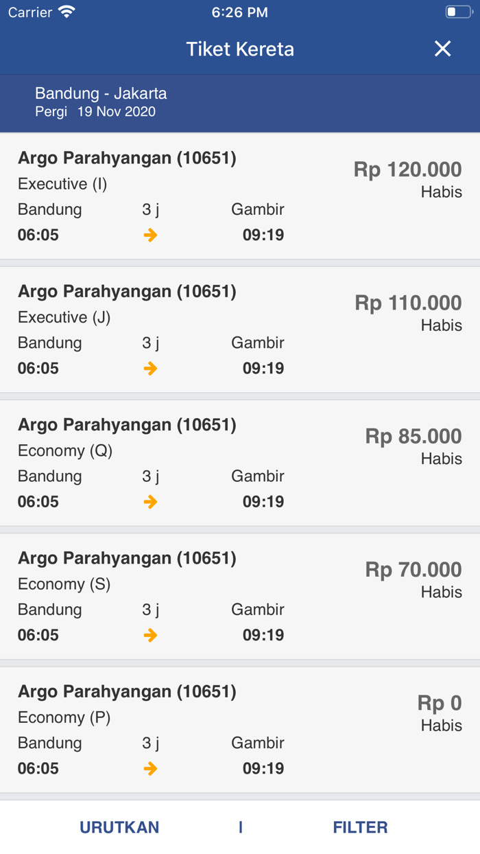Click orange arrow on Economy (Q) ticket

pos(149,502)
